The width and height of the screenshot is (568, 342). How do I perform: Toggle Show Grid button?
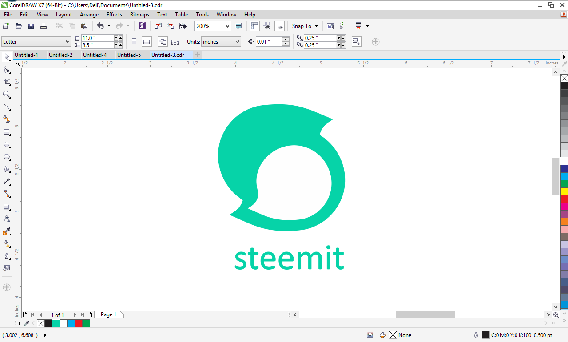(267, 26)
